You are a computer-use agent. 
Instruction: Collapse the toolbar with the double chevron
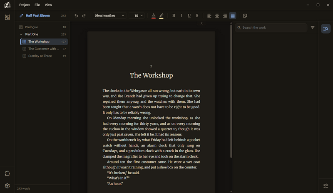pyautogui.click(x=201, y=23)
